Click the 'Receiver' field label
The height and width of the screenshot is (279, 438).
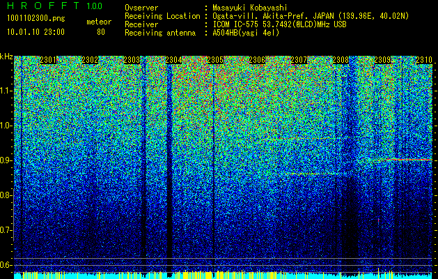141,24
